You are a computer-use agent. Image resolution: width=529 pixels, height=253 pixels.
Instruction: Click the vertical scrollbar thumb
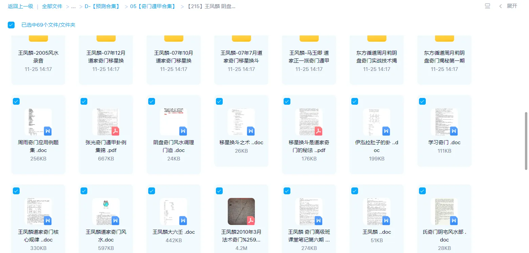click(526, 141)
